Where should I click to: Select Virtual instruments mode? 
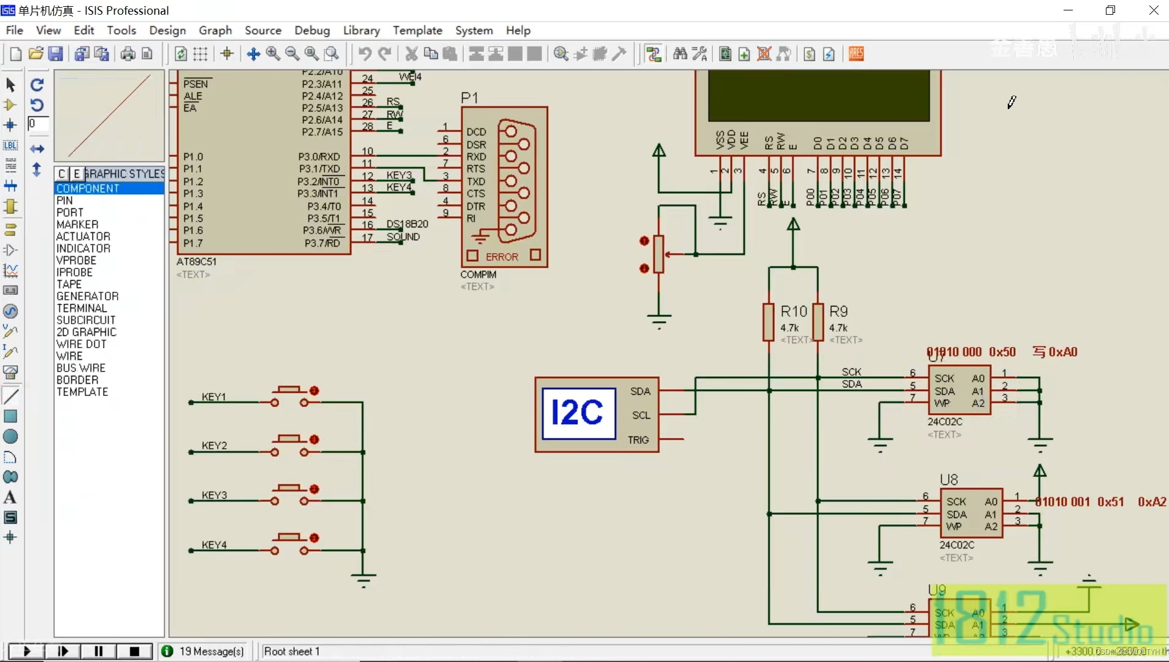coord(10,371)
